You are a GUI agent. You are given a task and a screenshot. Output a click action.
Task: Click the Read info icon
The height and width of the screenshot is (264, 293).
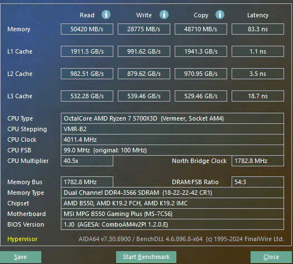[106, 15]
